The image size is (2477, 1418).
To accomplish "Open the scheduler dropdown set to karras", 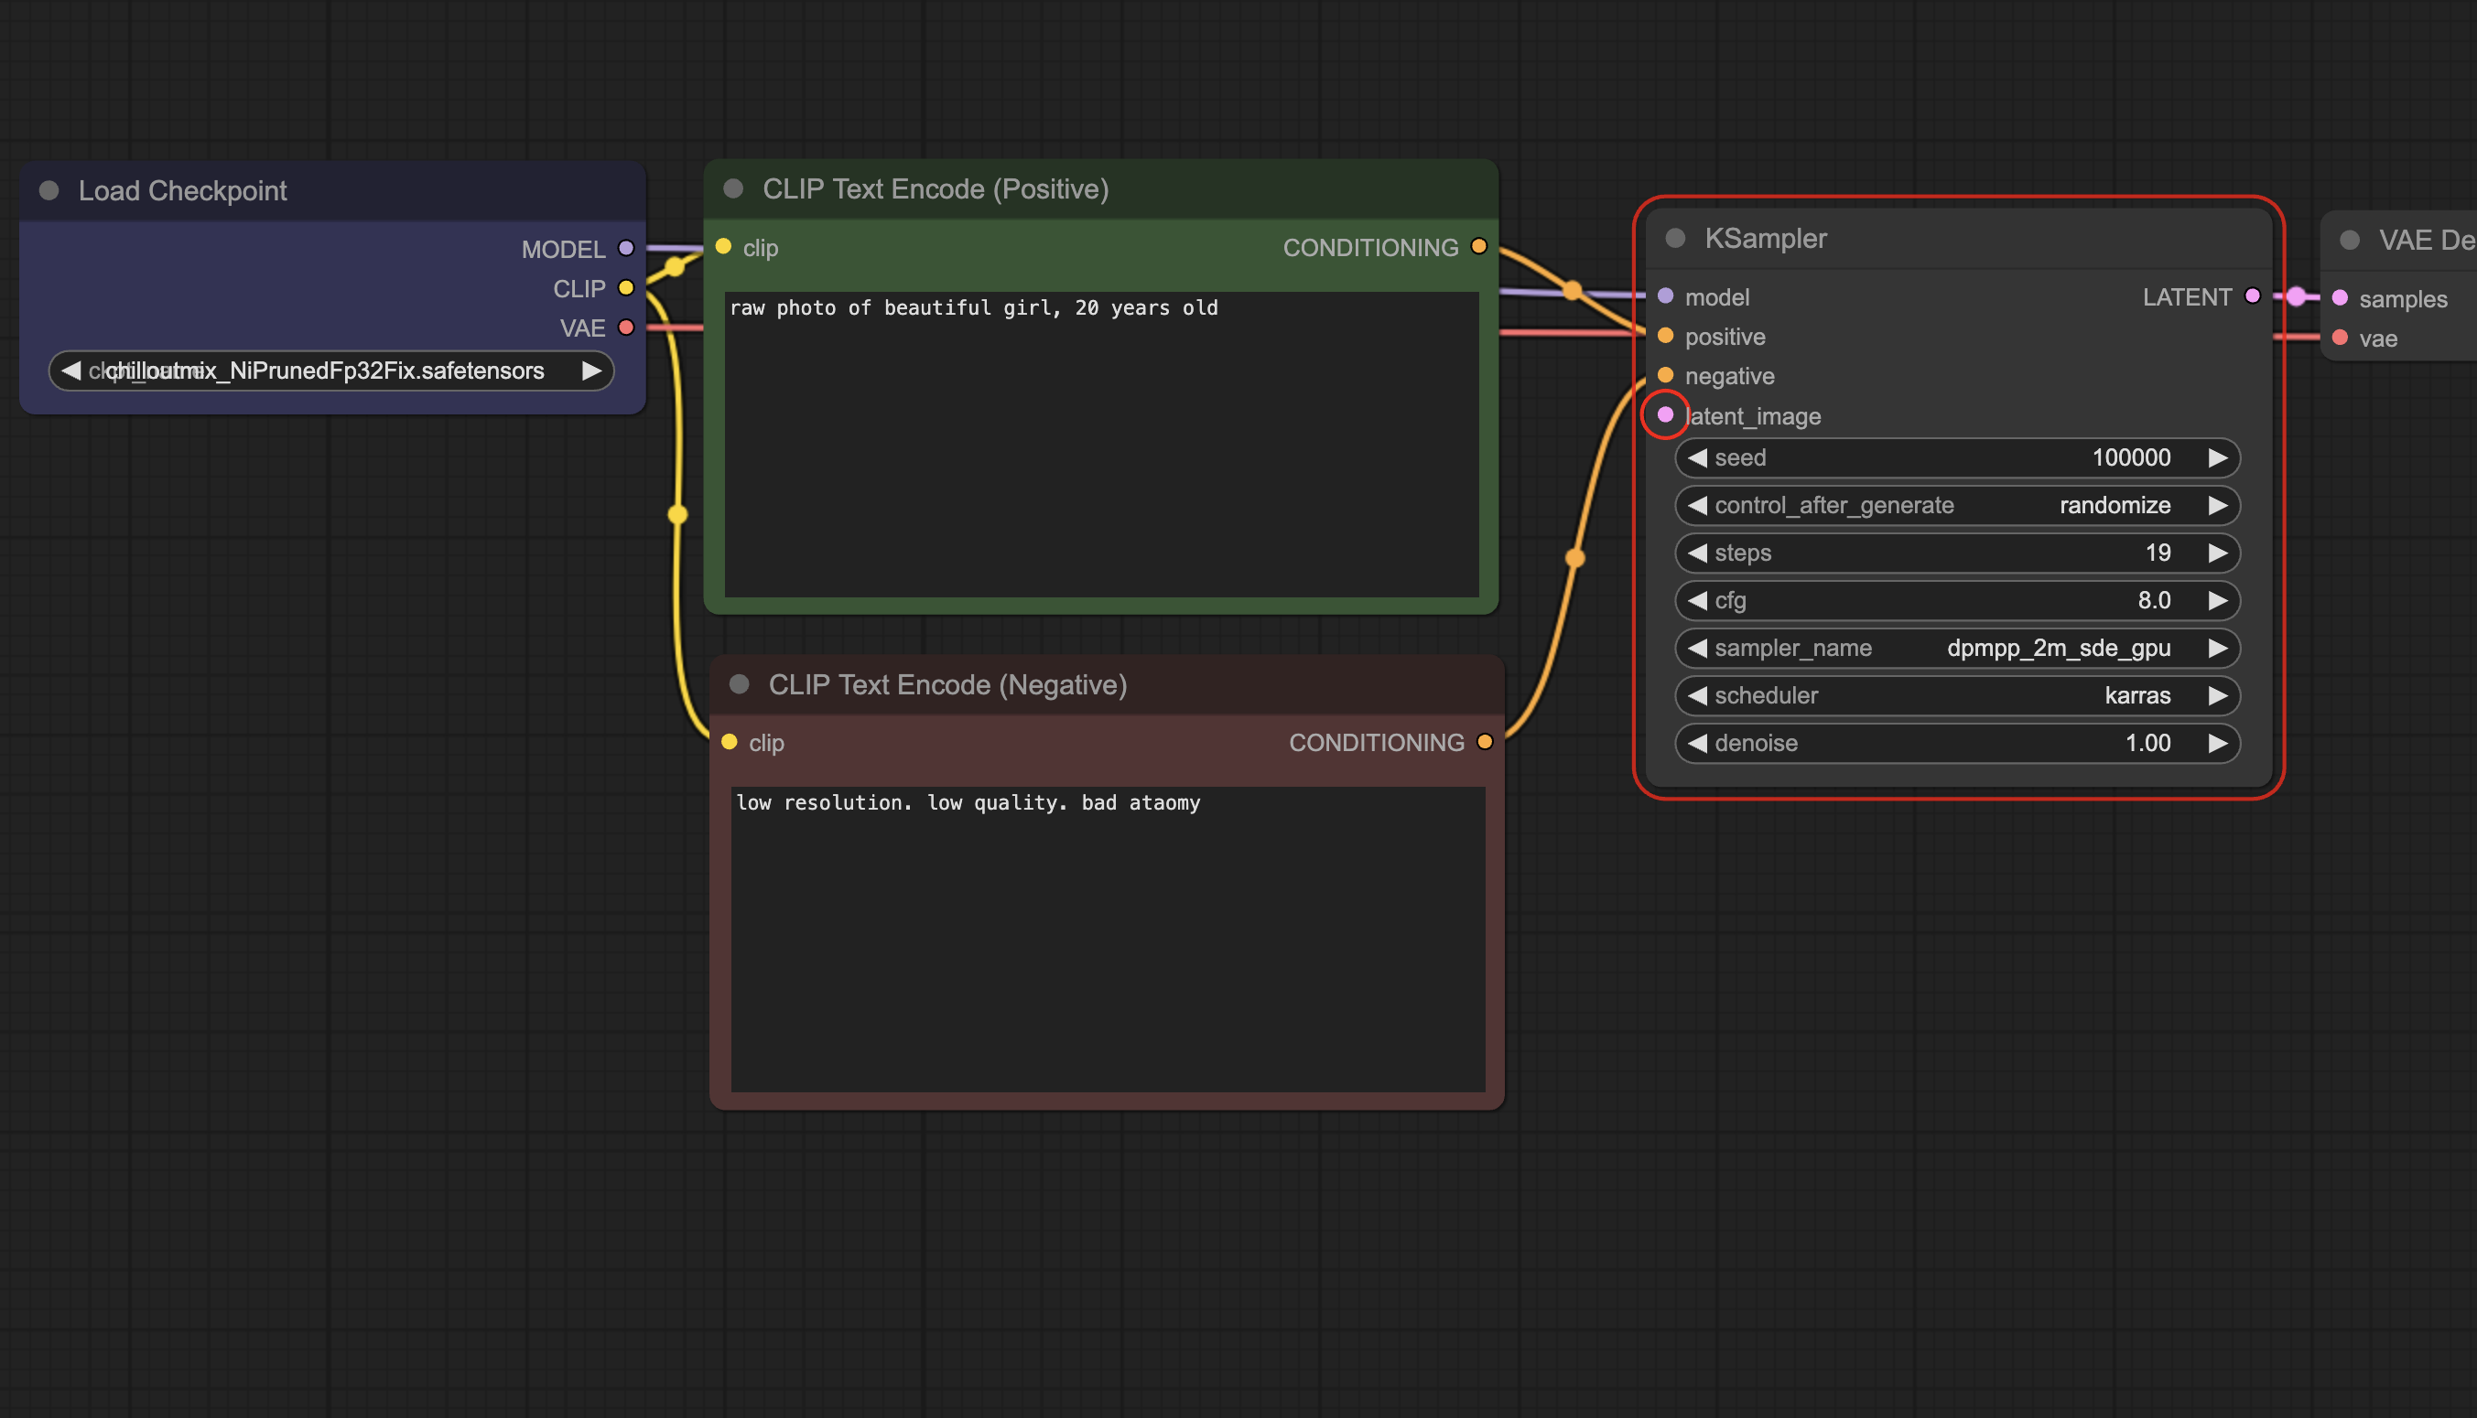I will pos(1957,695).
